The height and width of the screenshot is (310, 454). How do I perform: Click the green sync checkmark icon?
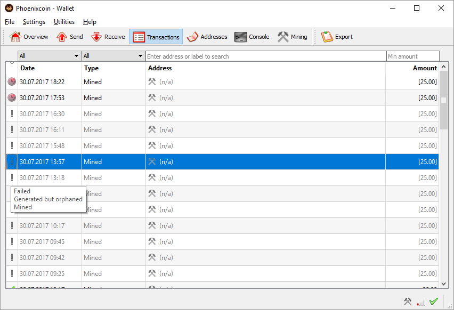tap(434, 301)
